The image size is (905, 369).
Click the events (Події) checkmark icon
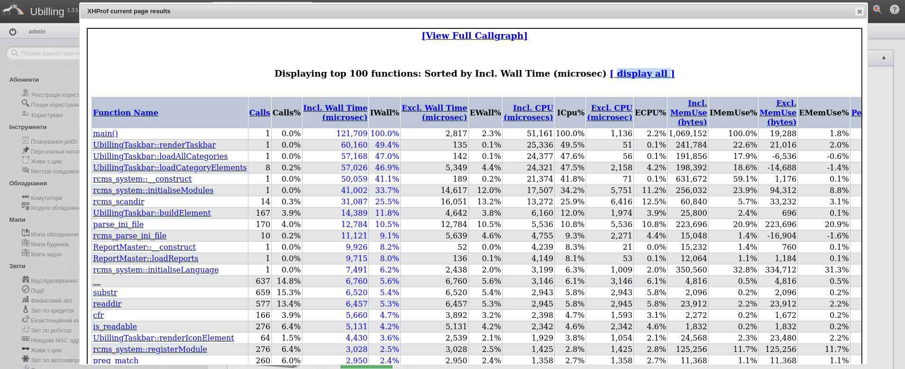26,290
